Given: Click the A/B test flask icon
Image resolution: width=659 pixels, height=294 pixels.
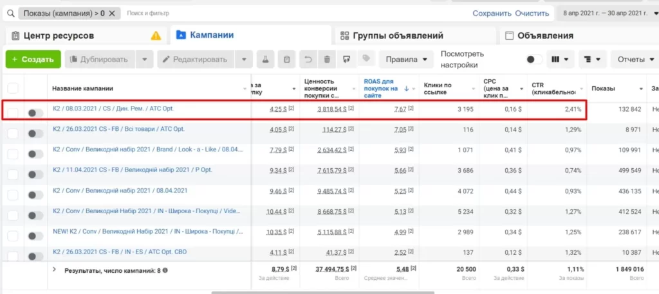Looking at the screenshot, I should 265,59.
